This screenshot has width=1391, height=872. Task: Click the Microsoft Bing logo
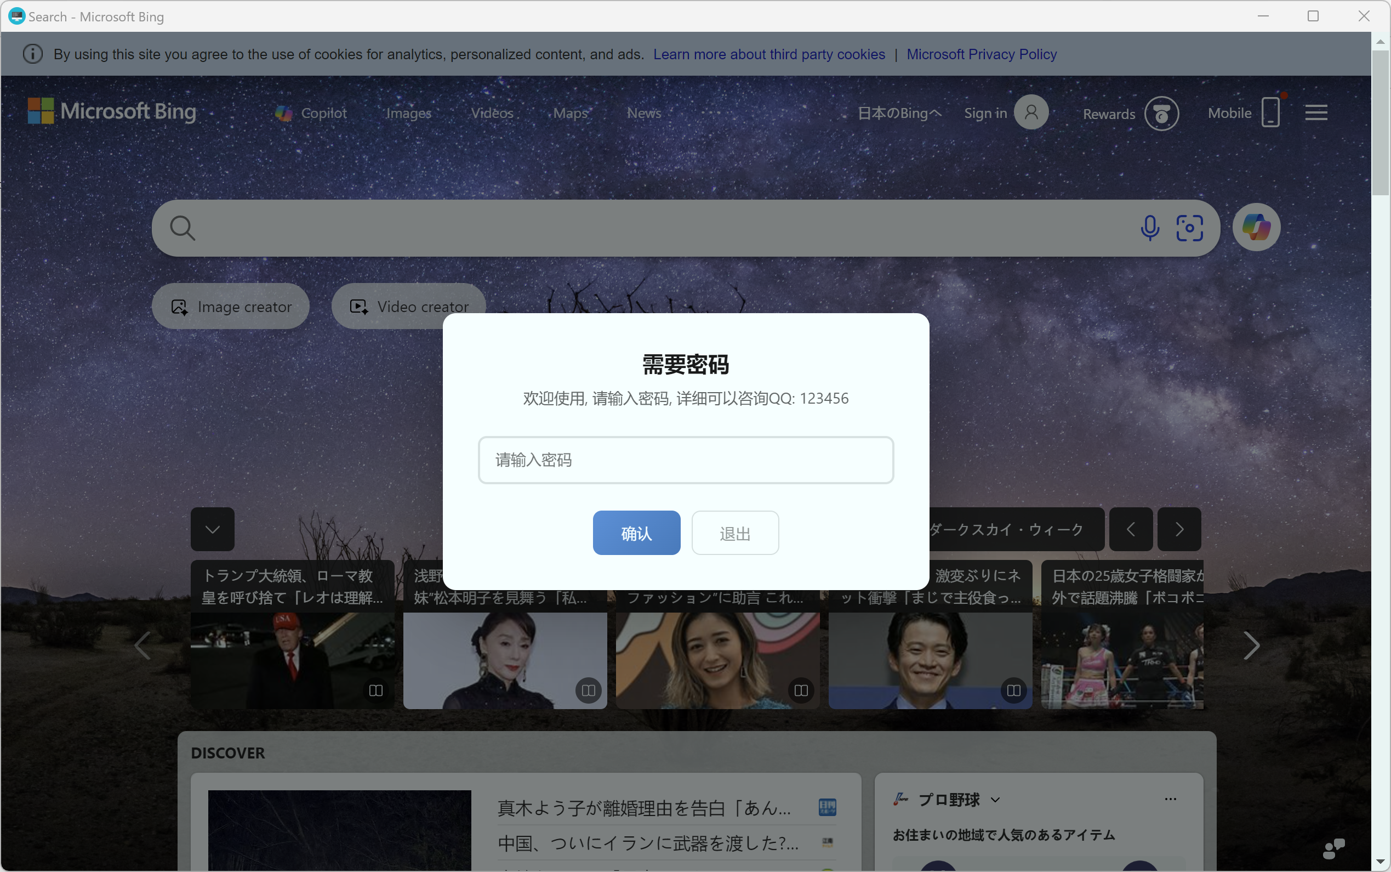[111, 111]
